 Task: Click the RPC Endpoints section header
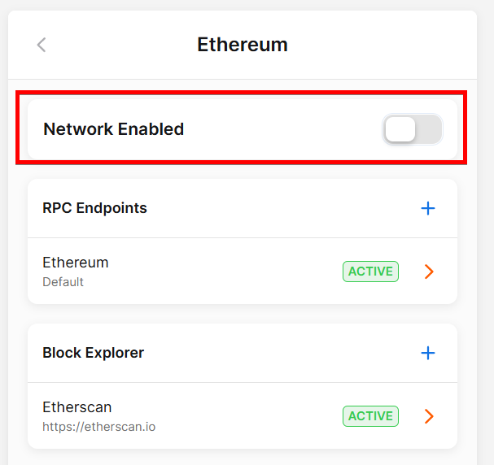pos(95,208)
